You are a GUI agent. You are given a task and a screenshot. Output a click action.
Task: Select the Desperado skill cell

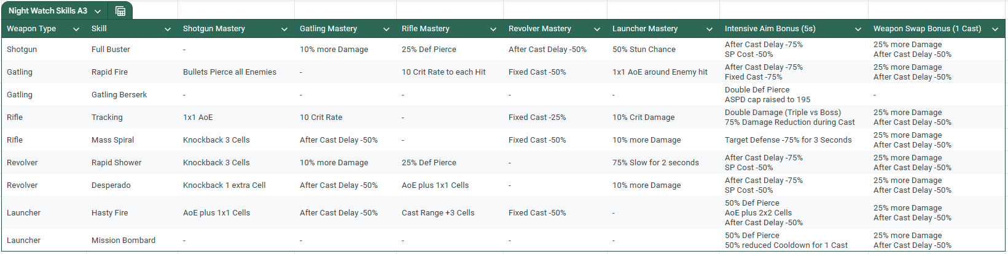(x=132, y=185)
